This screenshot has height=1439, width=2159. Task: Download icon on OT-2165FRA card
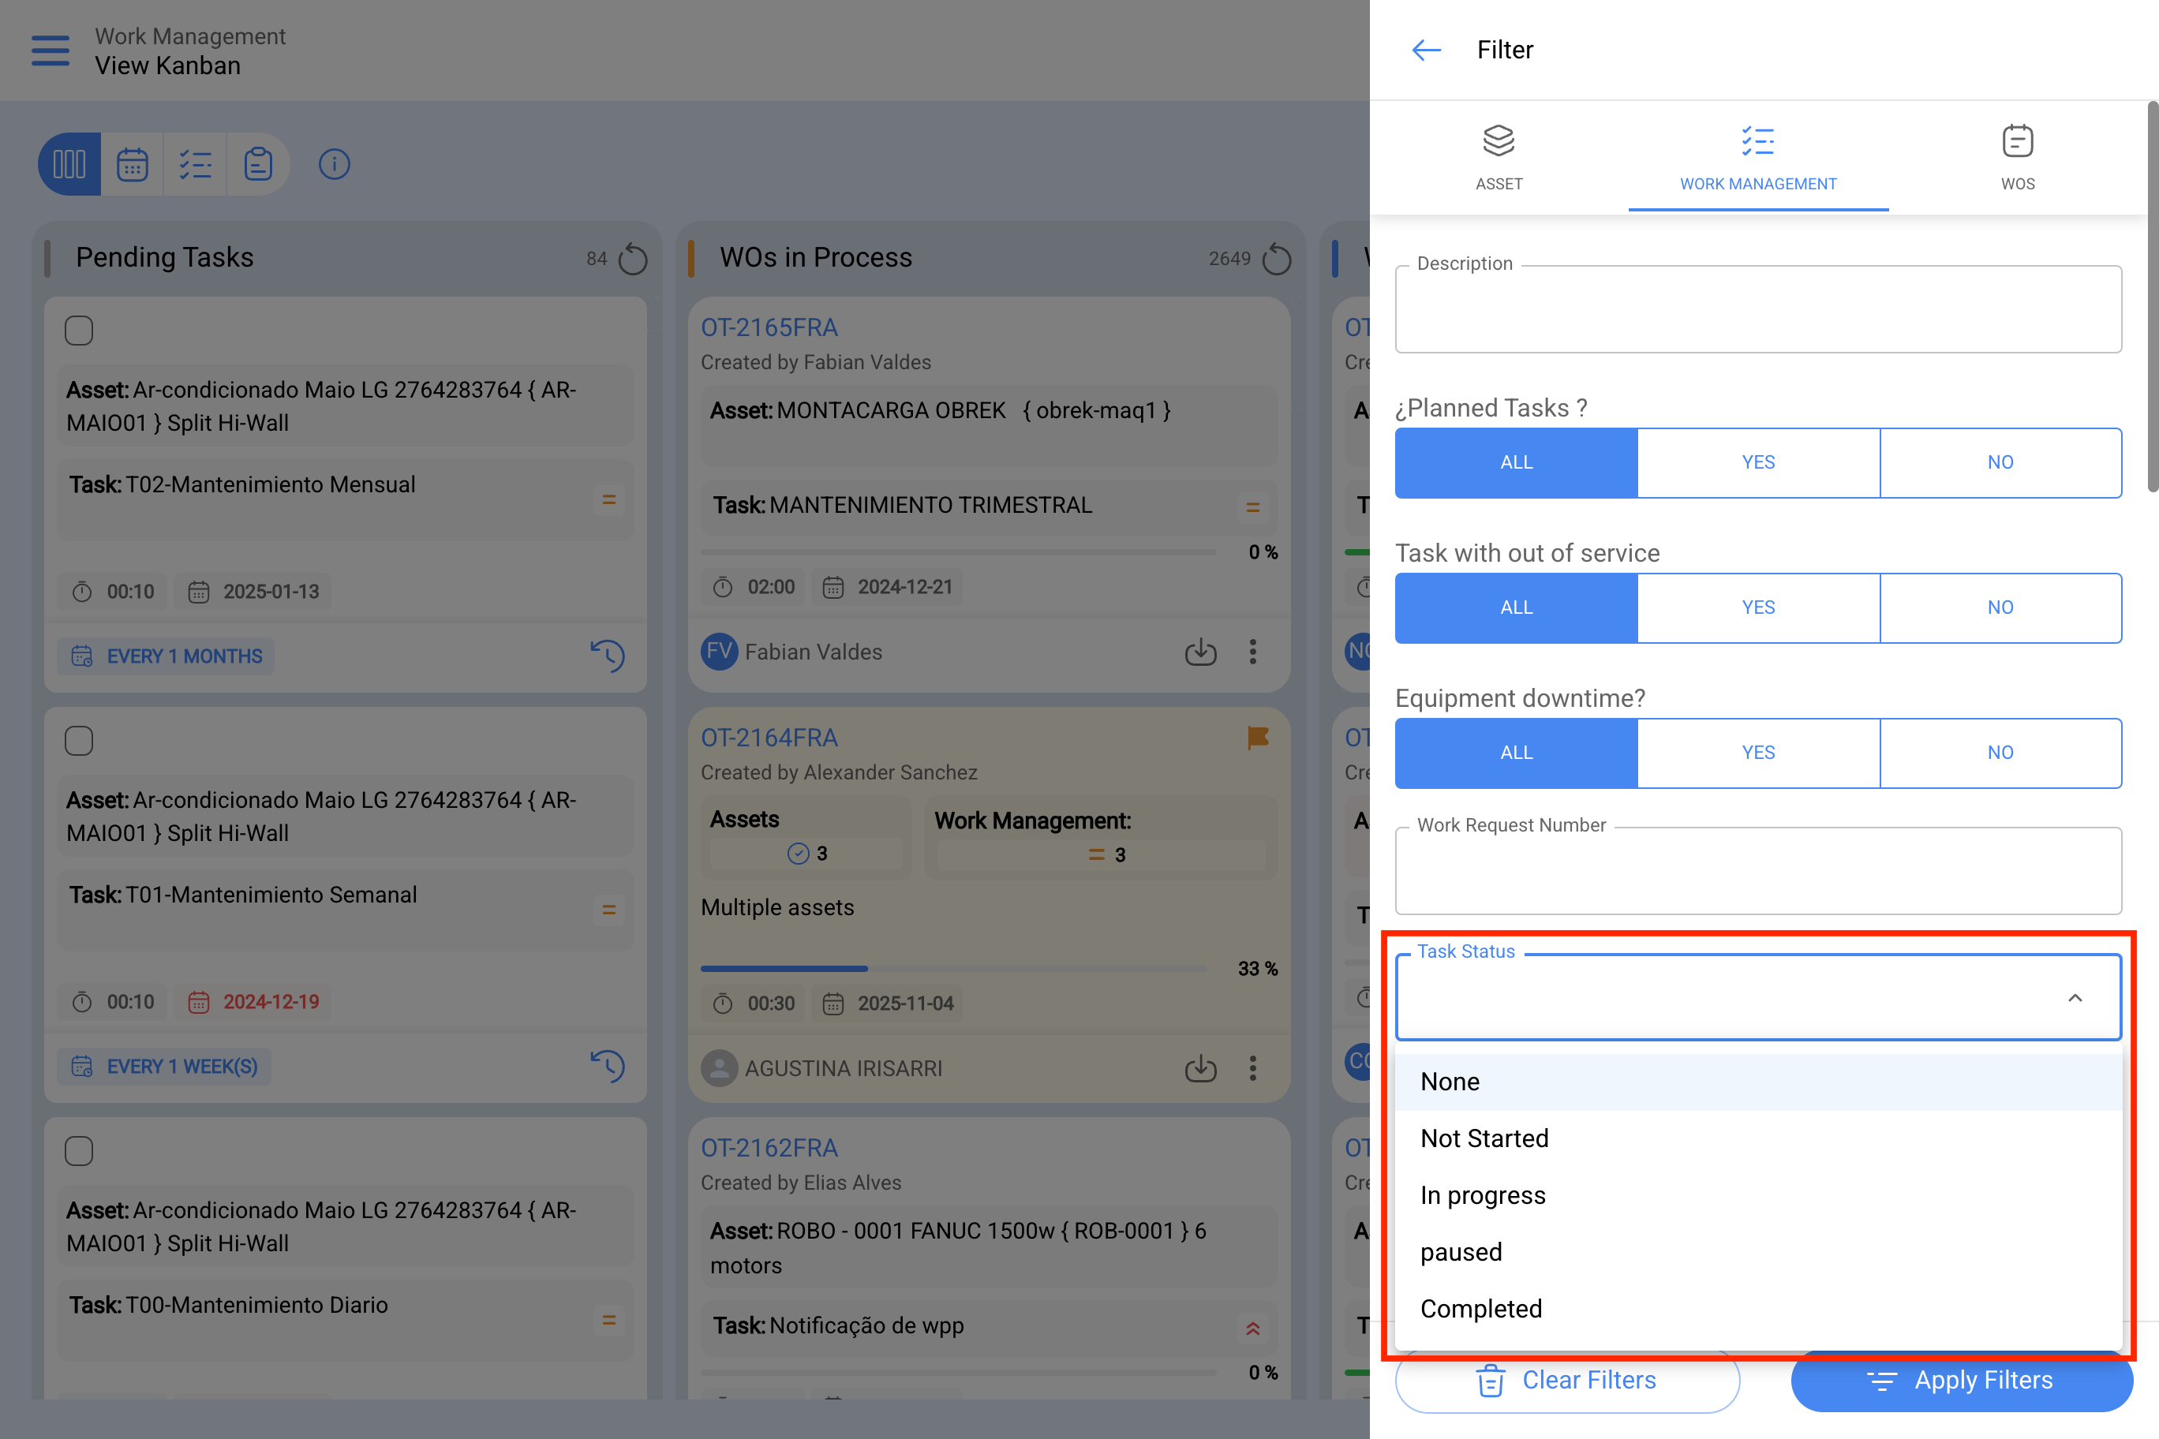point(1201,652)
